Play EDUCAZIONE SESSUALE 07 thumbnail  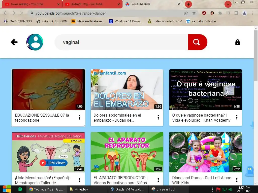click(48, 89)
